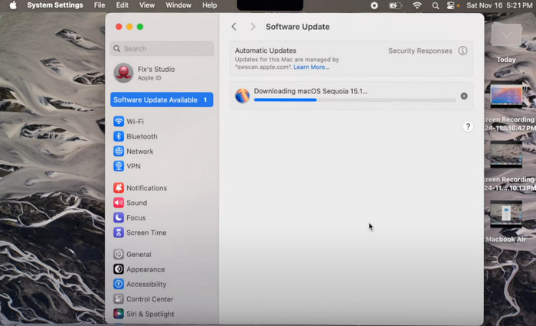Open the View menu
The height and width of the screenshot is (326, 536).
tap(147, 5)
